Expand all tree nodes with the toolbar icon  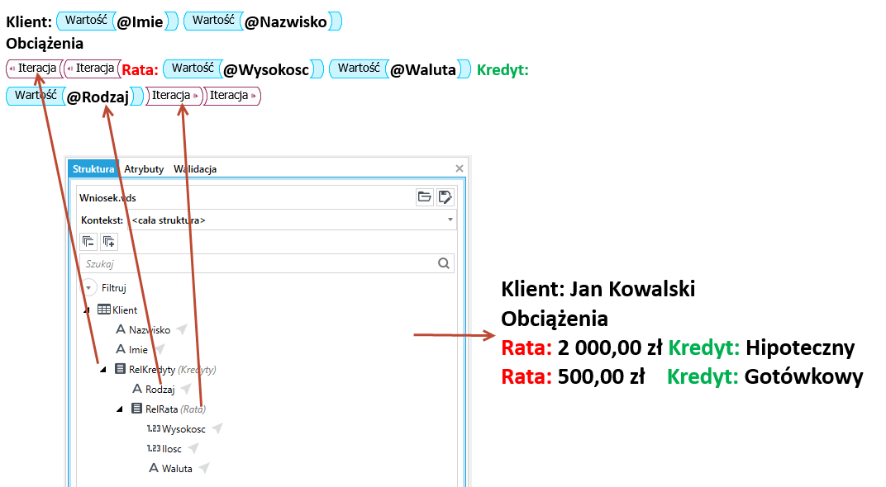point(109,242)
